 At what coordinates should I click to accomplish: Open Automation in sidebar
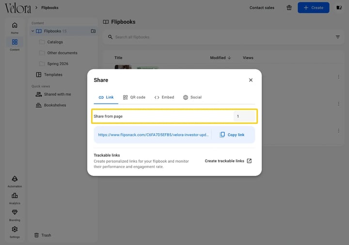tap(15, 182)
